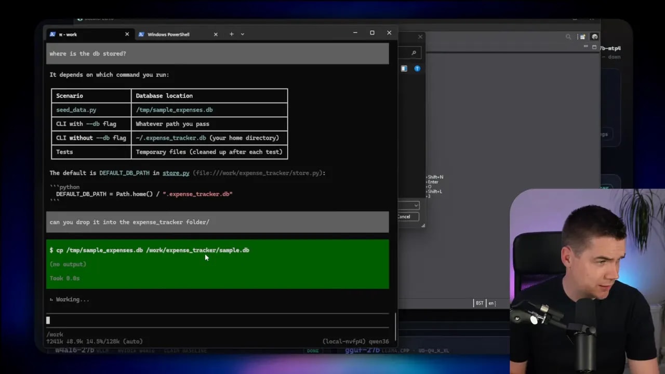Close the 'π - work' tab
Image resolution: width=665 pixels, height=374 pixels.
coord(127,34)
